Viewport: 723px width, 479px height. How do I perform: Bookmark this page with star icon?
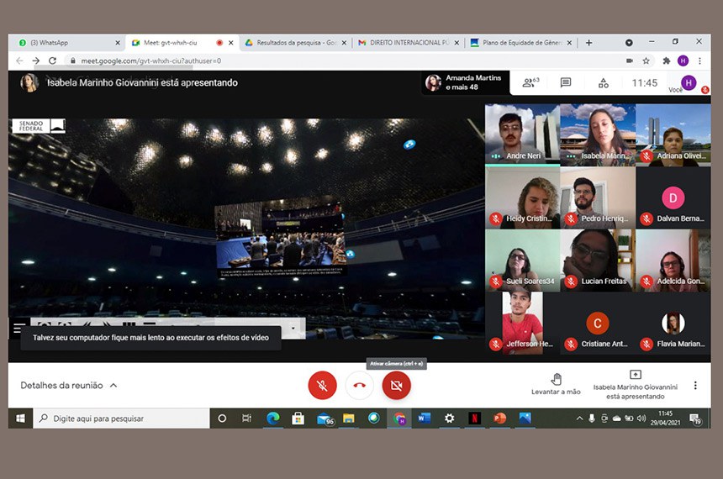646,61
